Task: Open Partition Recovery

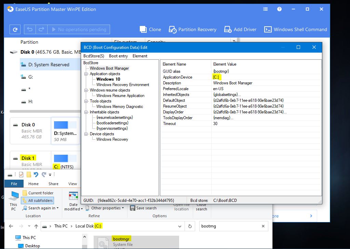Action: pos(173,30)
